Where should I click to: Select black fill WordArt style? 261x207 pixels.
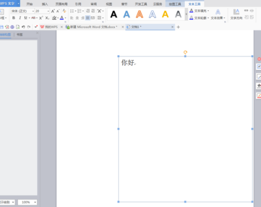click(114, 15)
